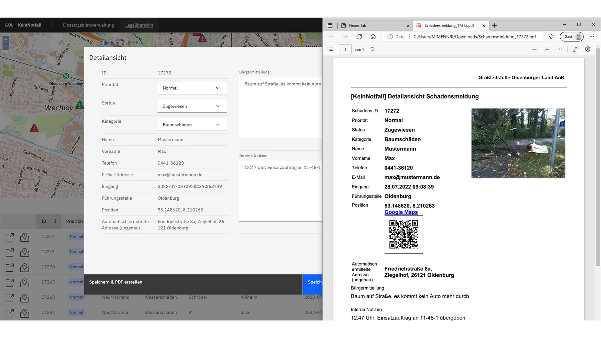Click the PDF search magnifier icon
The image size is (601, 338).
pos(373,49)
